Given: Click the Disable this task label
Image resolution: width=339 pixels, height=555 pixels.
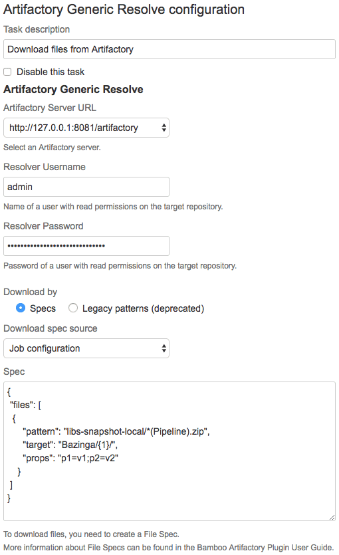Looking at the screenshot, I should click(51, 72).
